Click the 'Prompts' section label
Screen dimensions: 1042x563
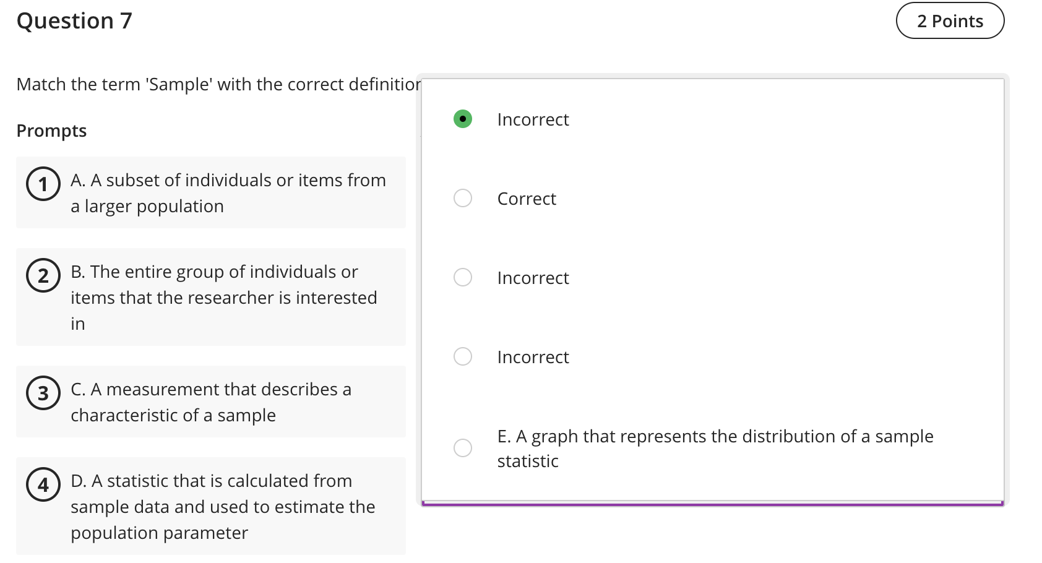(x=51, y=130)
